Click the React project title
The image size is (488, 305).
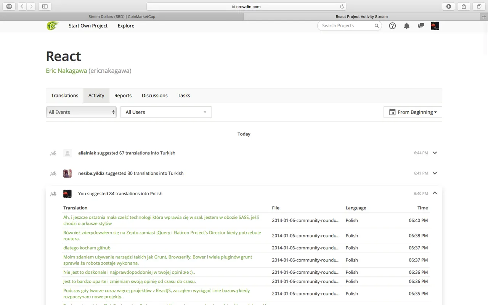[x=63, y=56]
